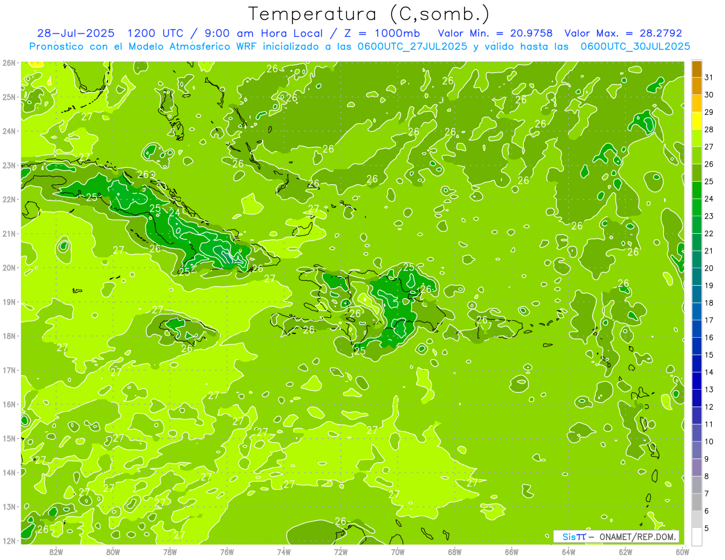The image size is (725, 560).
Task: Select the '28-Jul-2025' forecast date text
Action: (x=76, y=33)
